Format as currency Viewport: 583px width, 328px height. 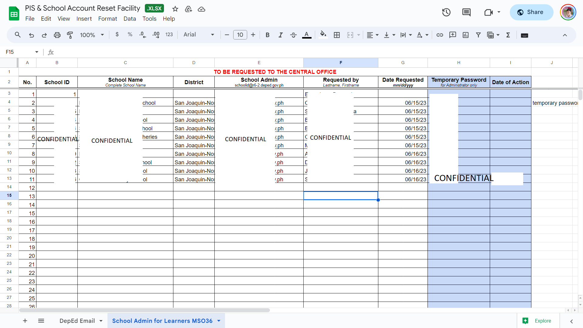click(x=117, y=35)
